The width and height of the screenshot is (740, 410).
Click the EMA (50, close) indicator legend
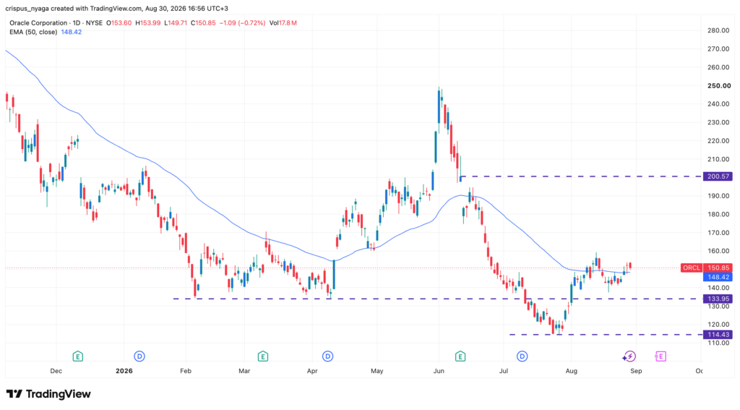(33, 32)
